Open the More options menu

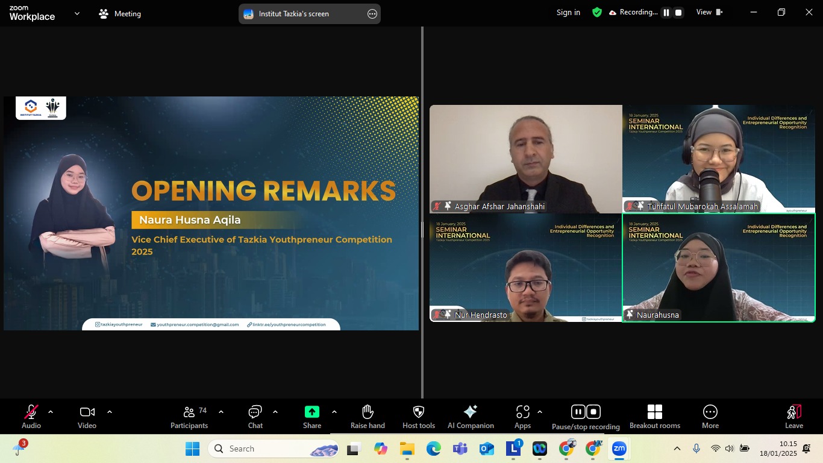tap(710, 417)
